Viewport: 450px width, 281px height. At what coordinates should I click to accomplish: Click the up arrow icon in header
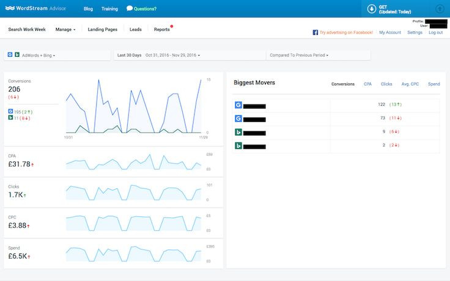tap(440, 9)
